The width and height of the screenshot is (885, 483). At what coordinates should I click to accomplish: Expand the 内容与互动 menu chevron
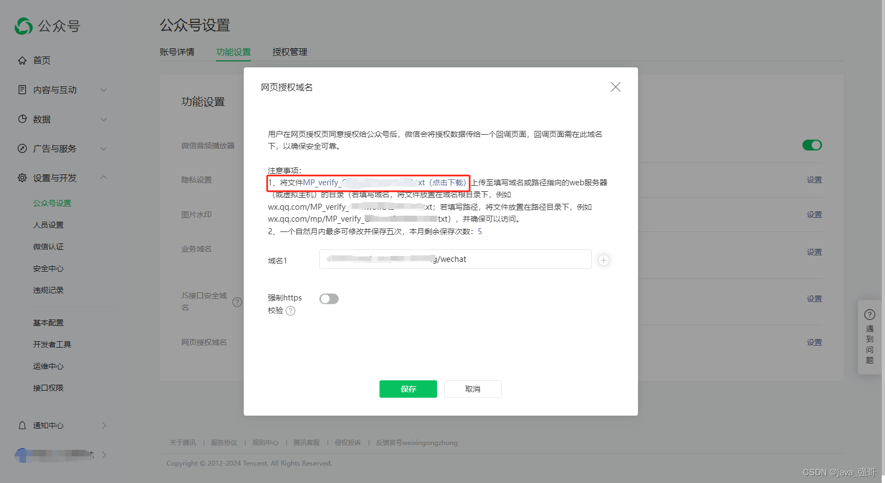[104, 90]
